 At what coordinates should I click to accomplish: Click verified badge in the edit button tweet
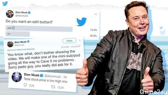click(x=29, y=13)
